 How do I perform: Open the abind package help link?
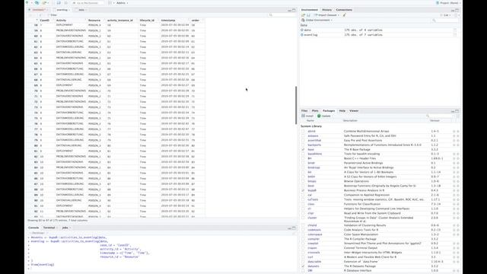tap(311, 132)
